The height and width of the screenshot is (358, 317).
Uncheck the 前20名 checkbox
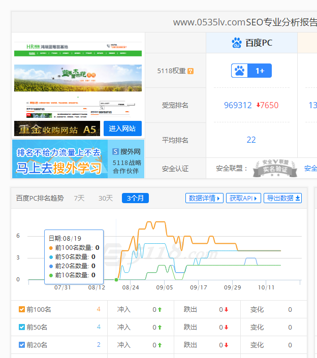click(x=22, y=345)
